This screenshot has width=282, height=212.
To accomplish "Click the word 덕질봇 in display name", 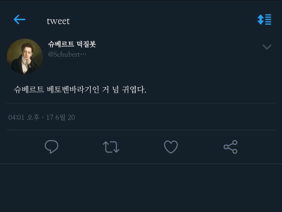I will tap(86, 44).
